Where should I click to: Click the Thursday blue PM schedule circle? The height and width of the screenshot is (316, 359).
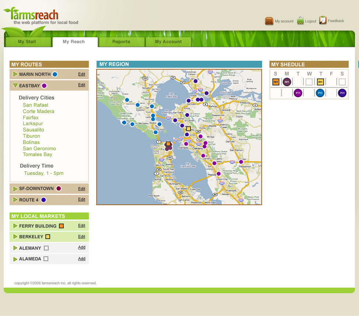(320, 93)
